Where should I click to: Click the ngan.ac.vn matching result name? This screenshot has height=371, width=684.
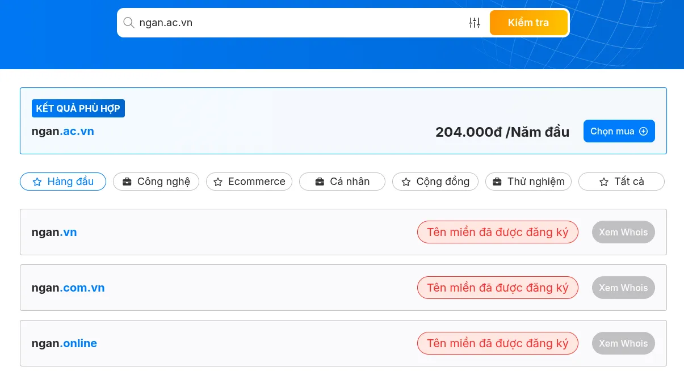(63, 131)
